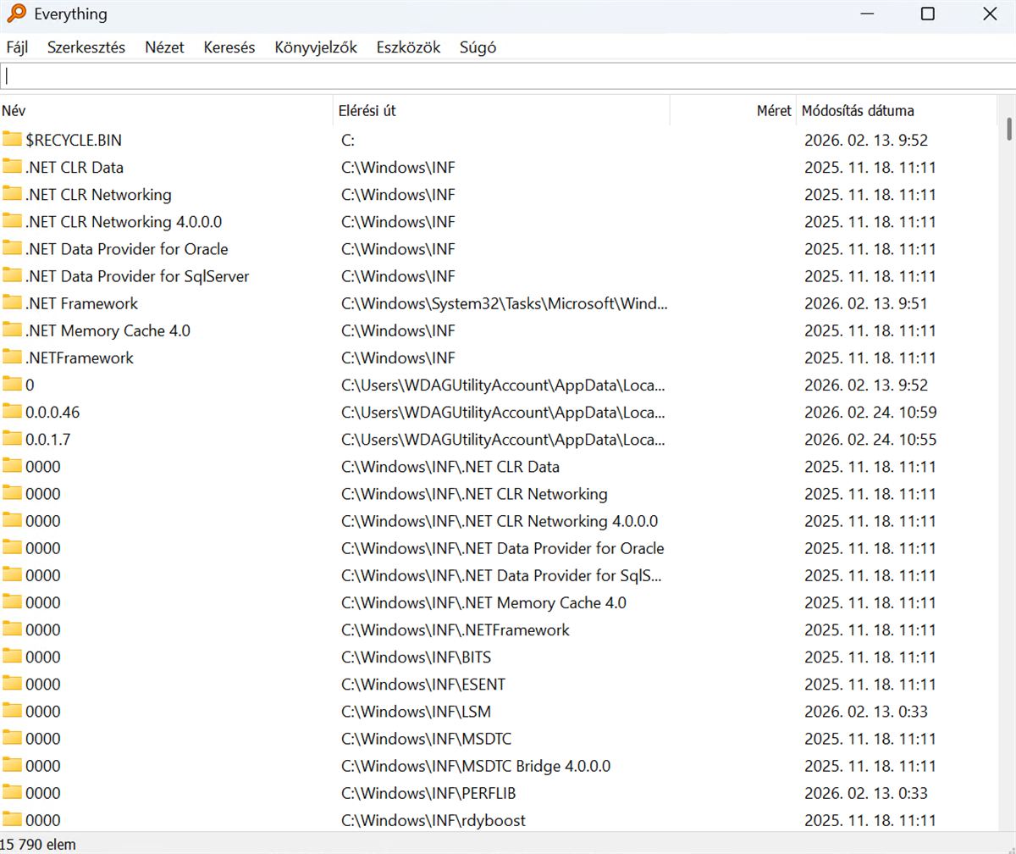The image size is (1016, 854).
Task: Open the Fájl menu
Action: (17, 47)
